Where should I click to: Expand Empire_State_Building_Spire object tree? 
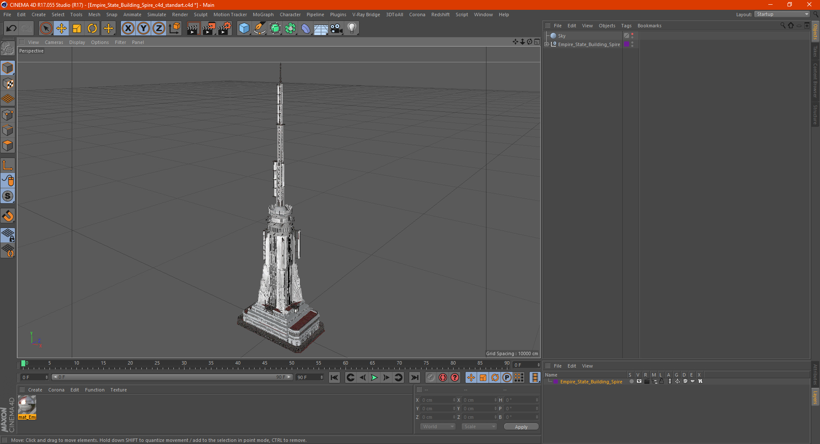tap(547, 44)
